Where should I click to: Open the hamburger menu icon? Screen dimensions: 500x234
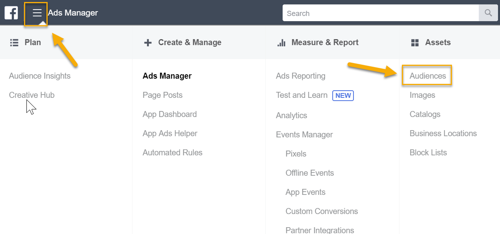(x=37, y=13)
